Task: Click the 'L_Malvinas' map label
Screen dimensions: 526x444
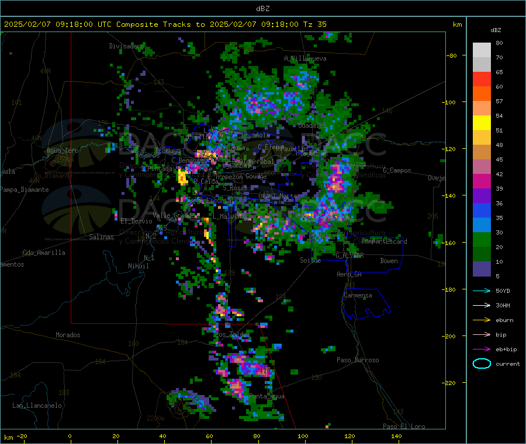Action: pos(230,216)
